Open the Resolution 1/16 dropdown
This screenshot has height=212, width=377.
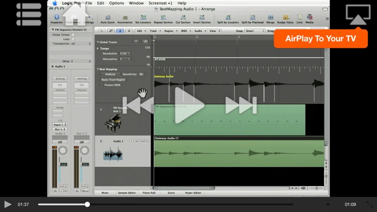125,53
